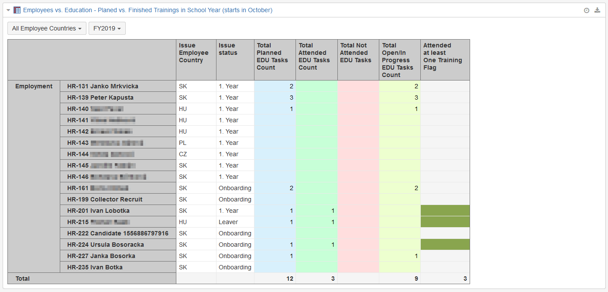
Task: Click the clock icon in the report header
Action: coord(587,10)
